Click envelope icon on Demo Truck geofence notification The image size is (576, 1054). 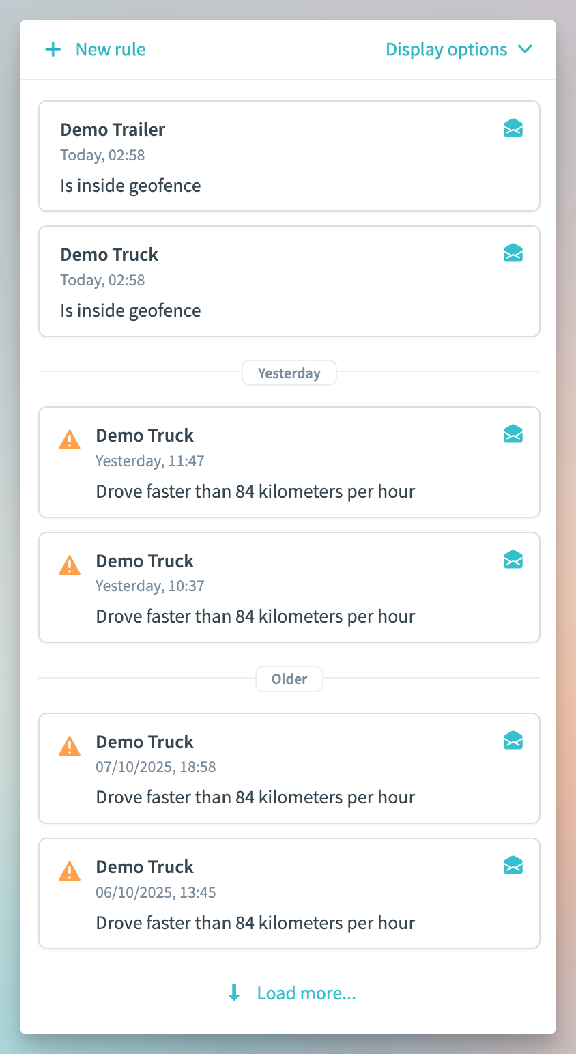[x=513, y=254]
